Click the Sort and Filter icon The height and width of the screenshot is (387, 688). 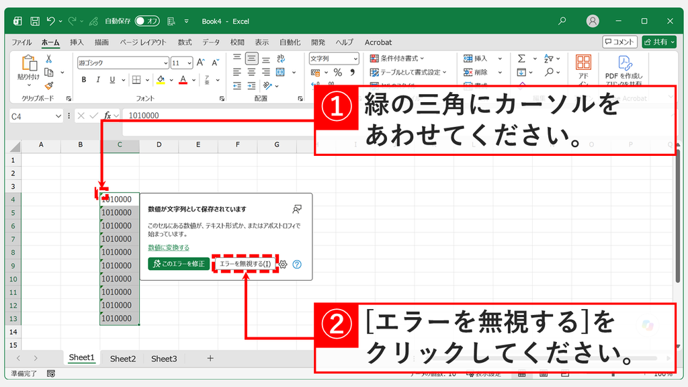[x=548, y=58]
